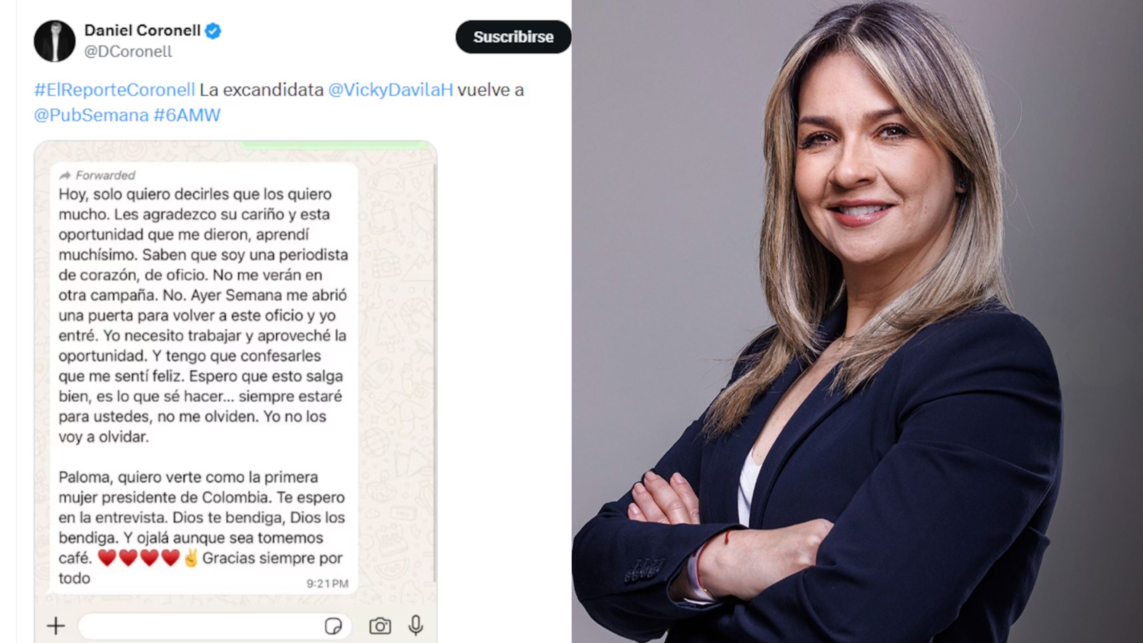The image size is (1143, 643).
Task: Select the @DCoronell handle
Action: click(x=128, y=51)
